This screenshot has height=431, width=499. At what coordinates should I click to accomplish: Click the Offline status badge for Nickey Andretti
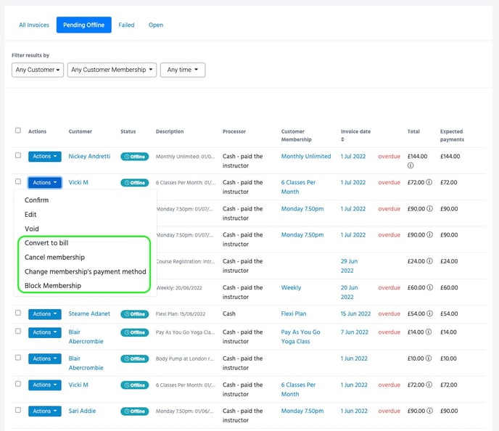pos(134,157)
